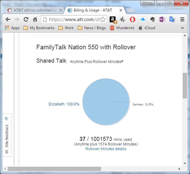Image resolution: width=190 pixels, height=174 pixels.
Task: Click the horizontal scrollbar thumb
Action: pyautogui.click(x=54, y=169)
